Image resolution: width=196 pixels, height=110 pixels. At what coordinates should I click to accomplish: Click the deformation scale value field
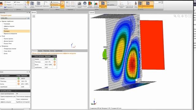158,2
